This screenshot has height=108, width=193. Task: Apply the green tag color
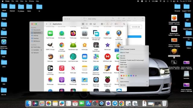pyautogui.click(x=129, y=76)
